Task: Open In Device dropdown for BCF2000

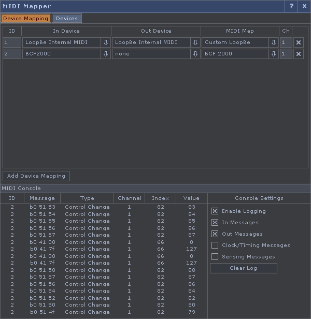Action: (106, 54)
